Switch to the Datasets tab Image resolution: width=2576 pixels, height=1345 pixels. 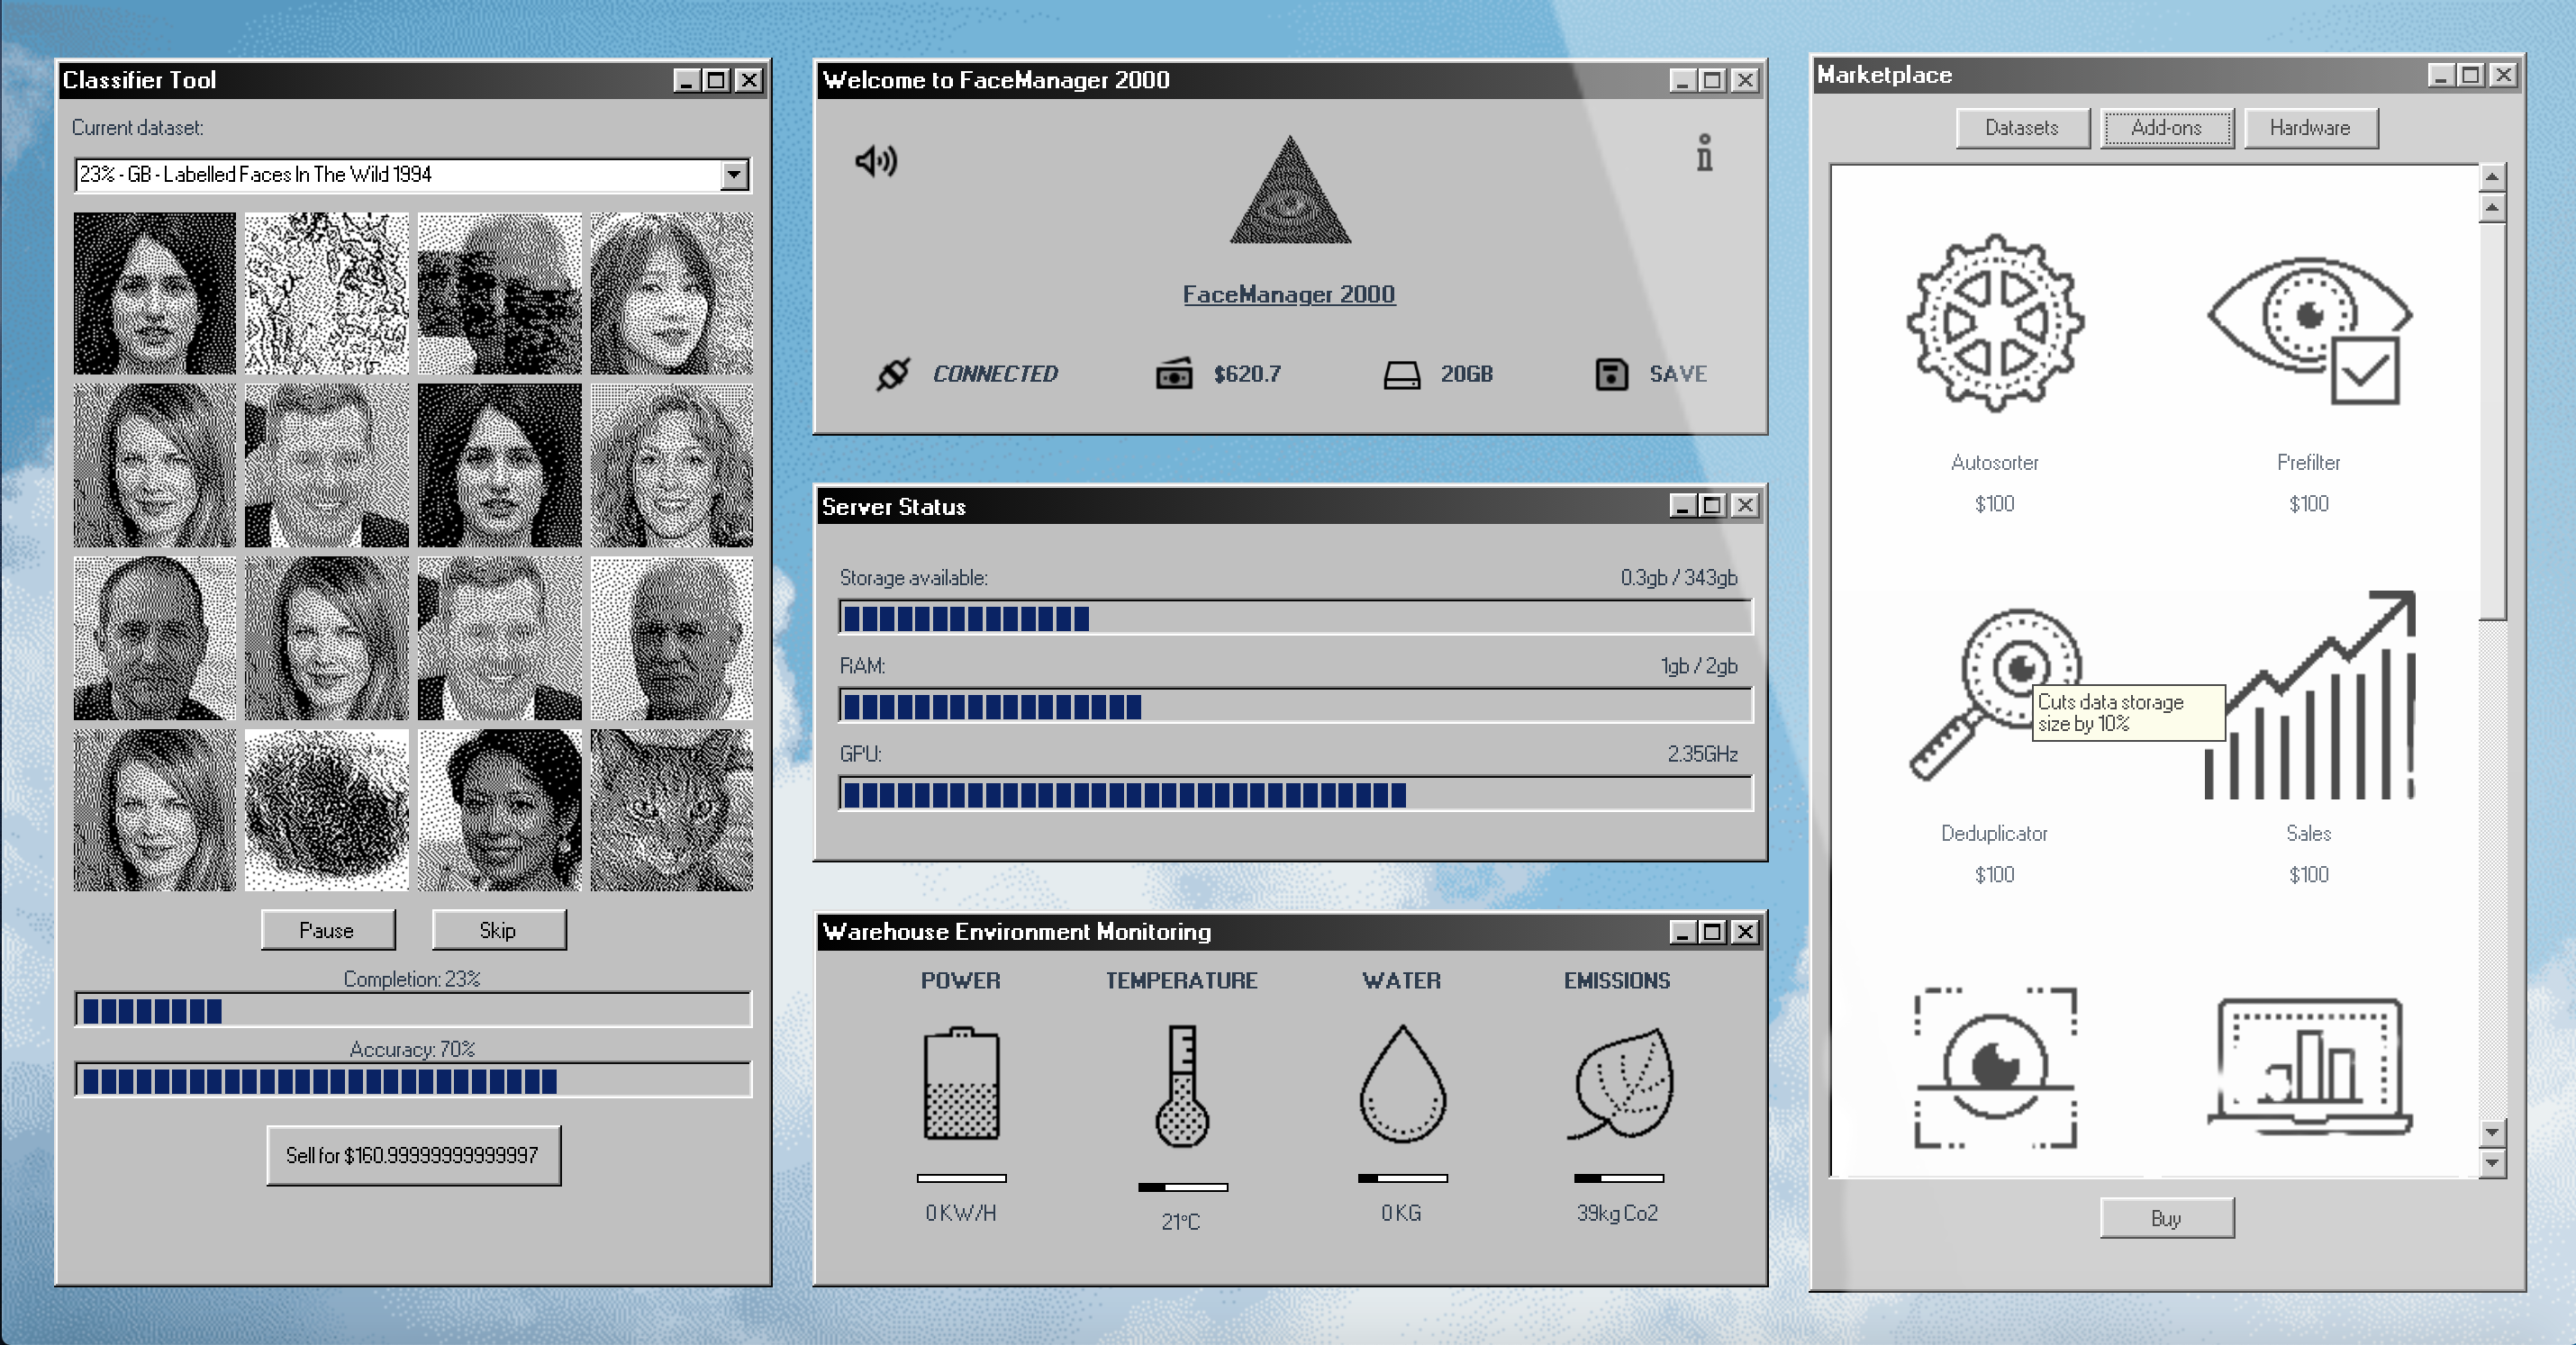point(2021,128)
